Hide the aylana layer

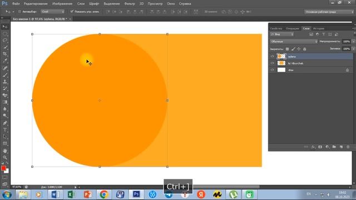(272, 56)
